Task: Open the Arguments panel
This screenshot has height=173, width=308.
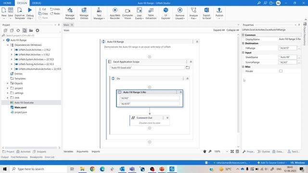Action: pyautogui.click(x=82, y=151)
